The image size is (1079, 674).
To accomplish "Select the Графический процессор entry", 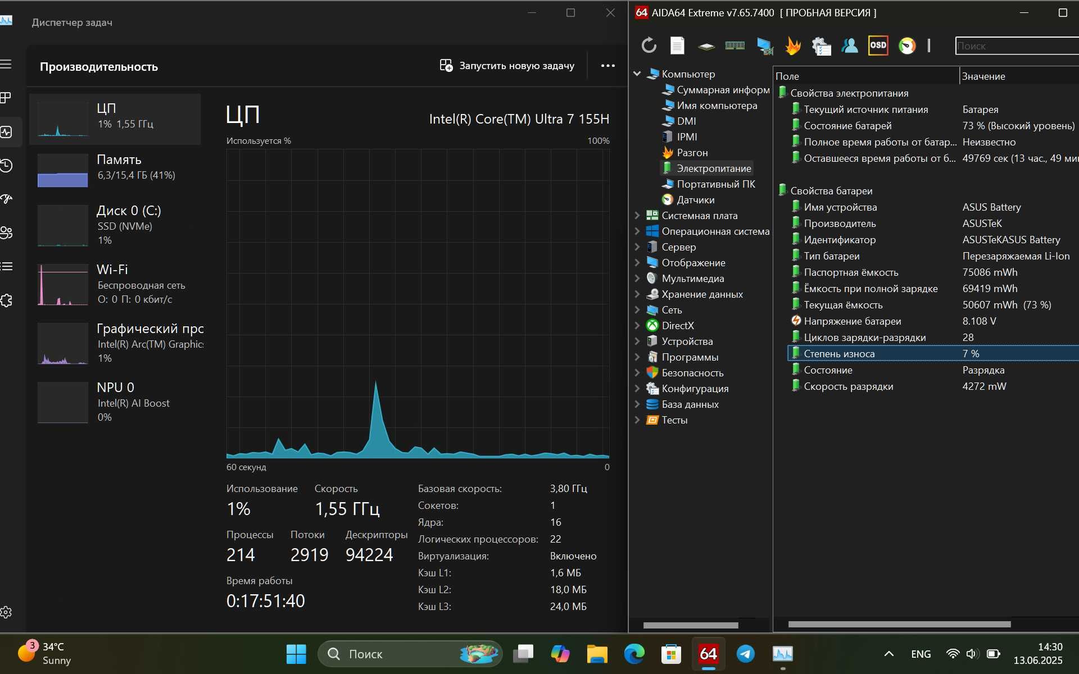I will click(115, 343).
